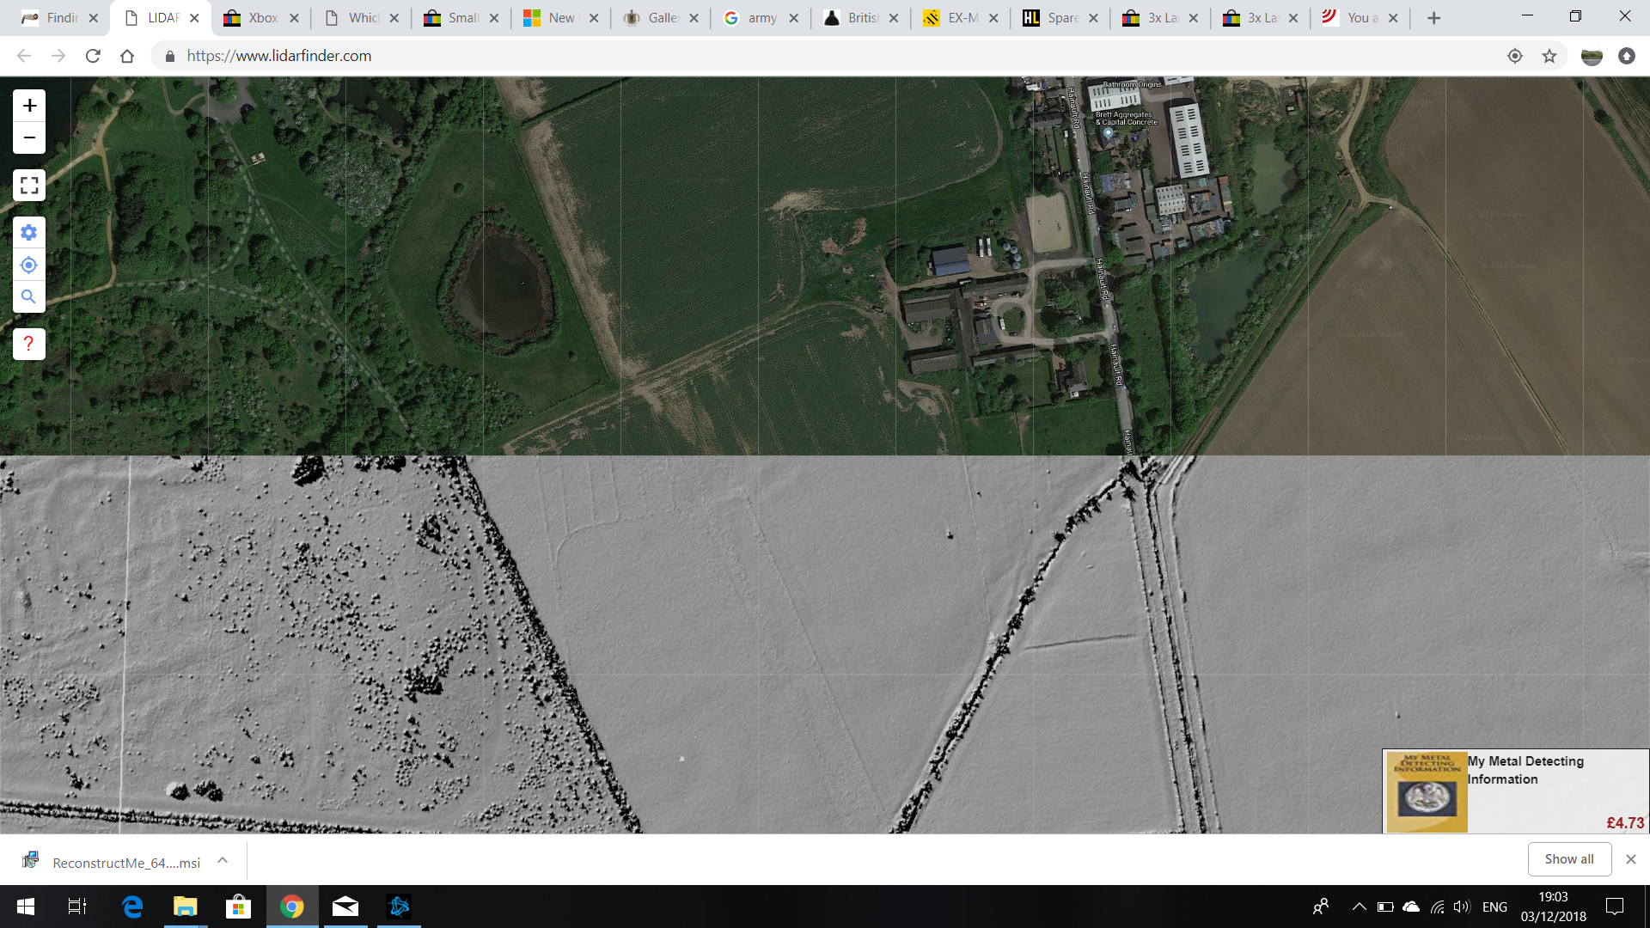Show hidden system tray icons
Image resolution: width=1650 pixels, height=928 pixels.
point(1359,907)
